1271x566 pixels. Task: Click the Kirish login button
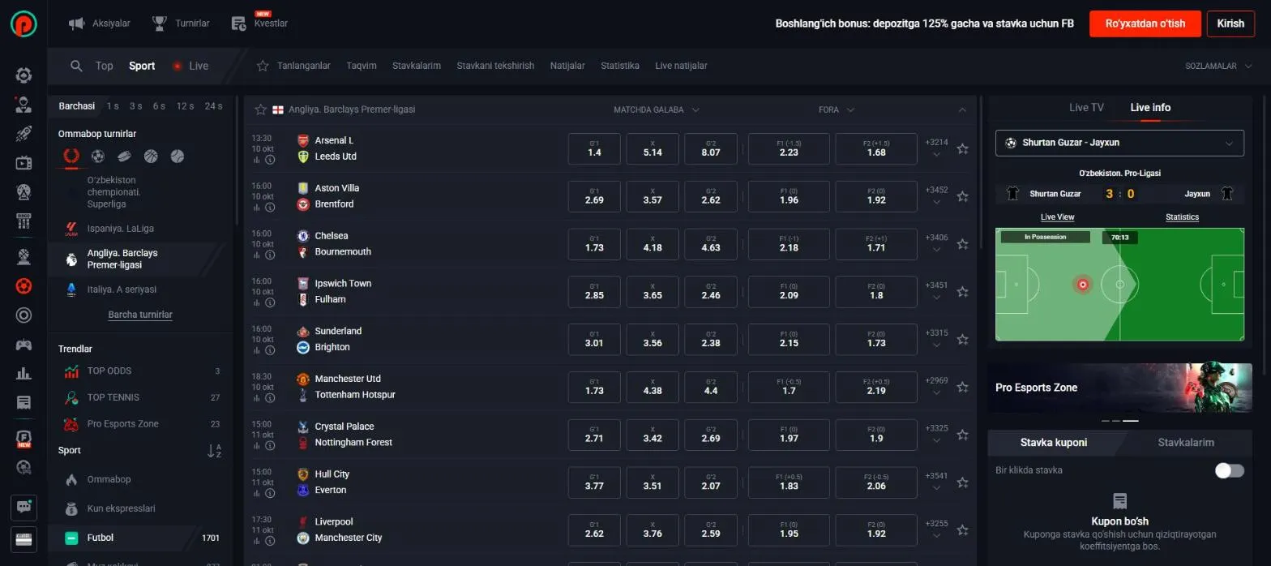point(1230,24)
